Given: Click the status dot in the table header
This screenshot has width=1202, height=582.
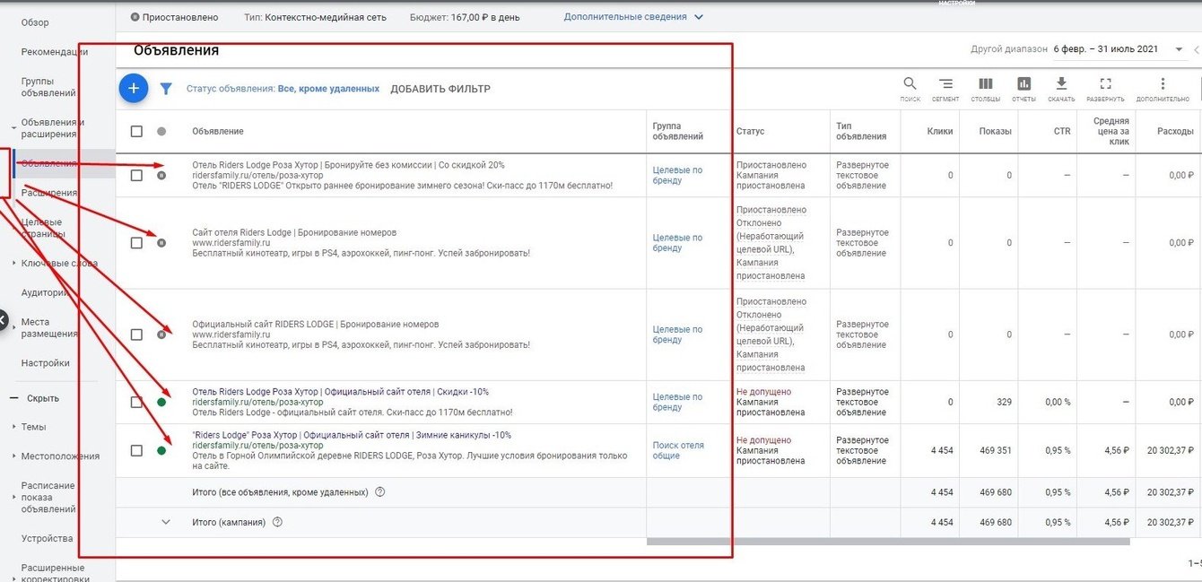Looking at the screenshot, I should 161,131.
